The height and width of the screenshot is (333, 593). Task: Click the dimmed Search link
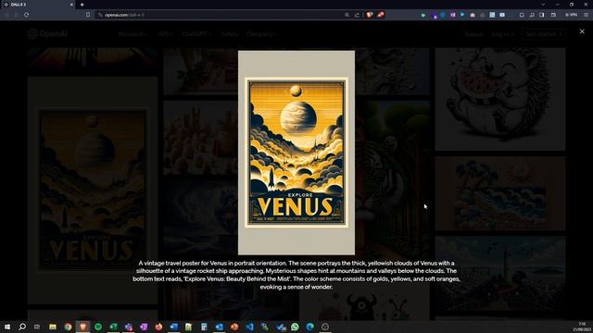pos(473,34)
